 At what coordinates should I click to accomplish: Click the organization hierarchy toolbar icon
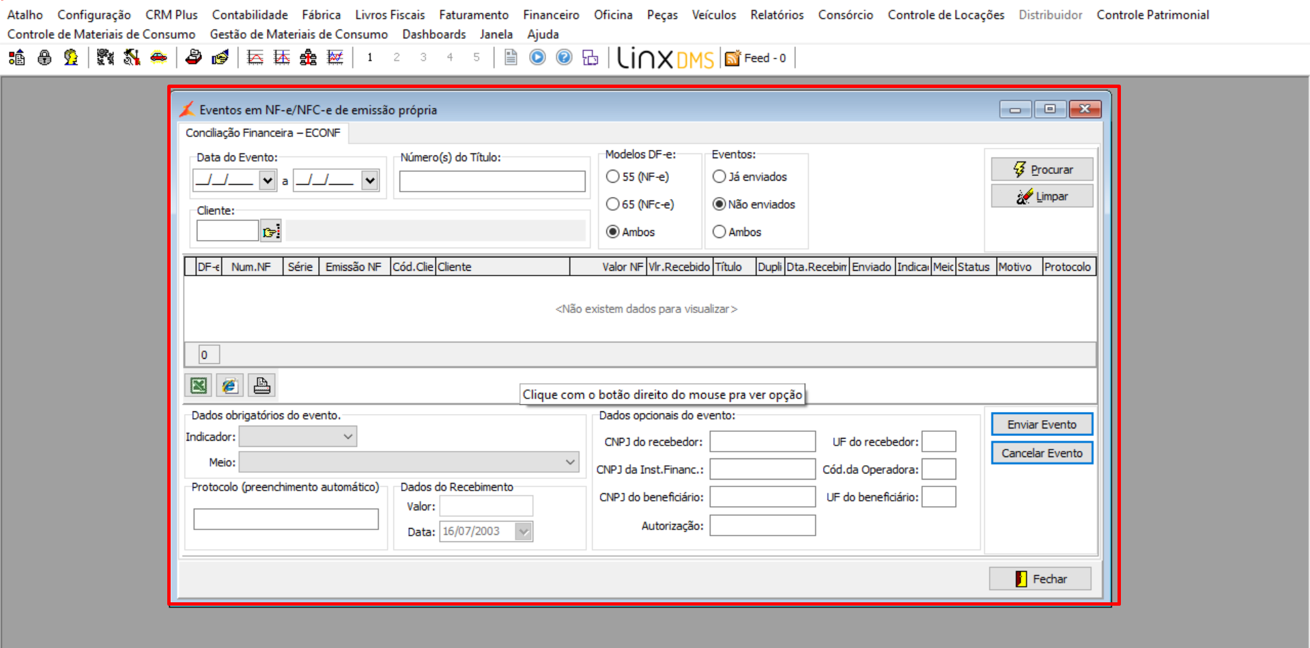point(309,58)
